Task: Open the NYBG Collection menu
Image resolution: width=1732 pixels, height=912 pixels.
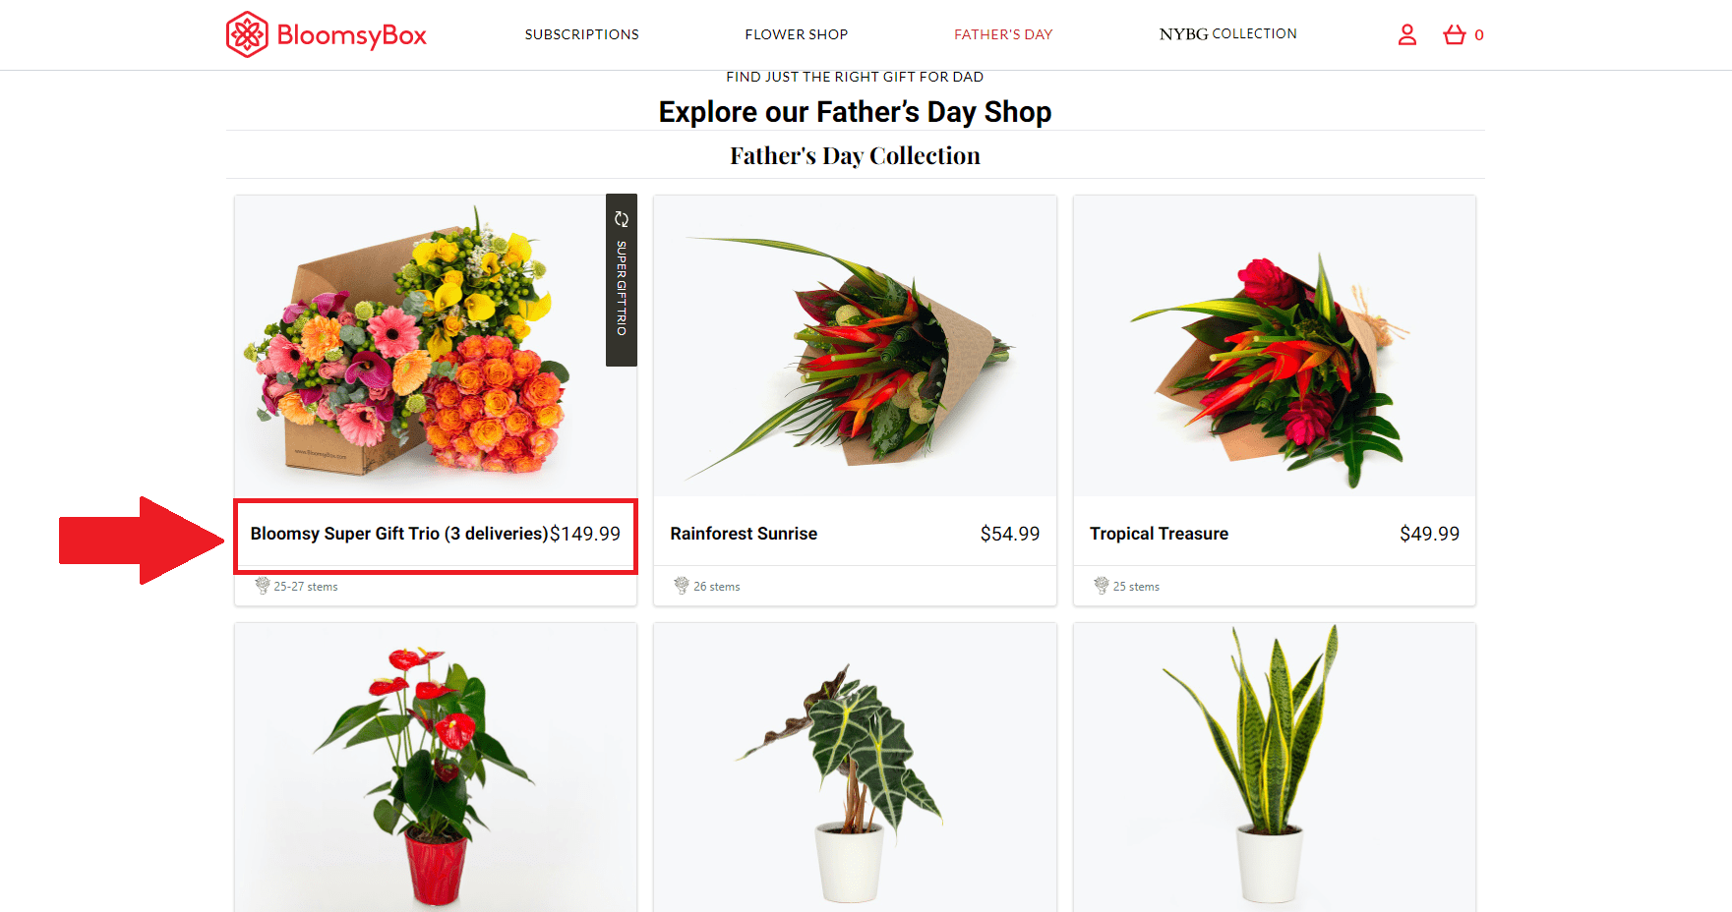Action: [x=1228, y=34]
